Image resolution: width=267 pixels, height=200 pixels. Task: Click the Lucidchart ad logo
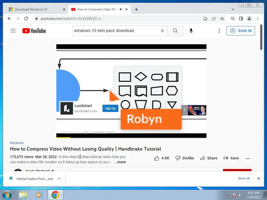click(67, 108)
